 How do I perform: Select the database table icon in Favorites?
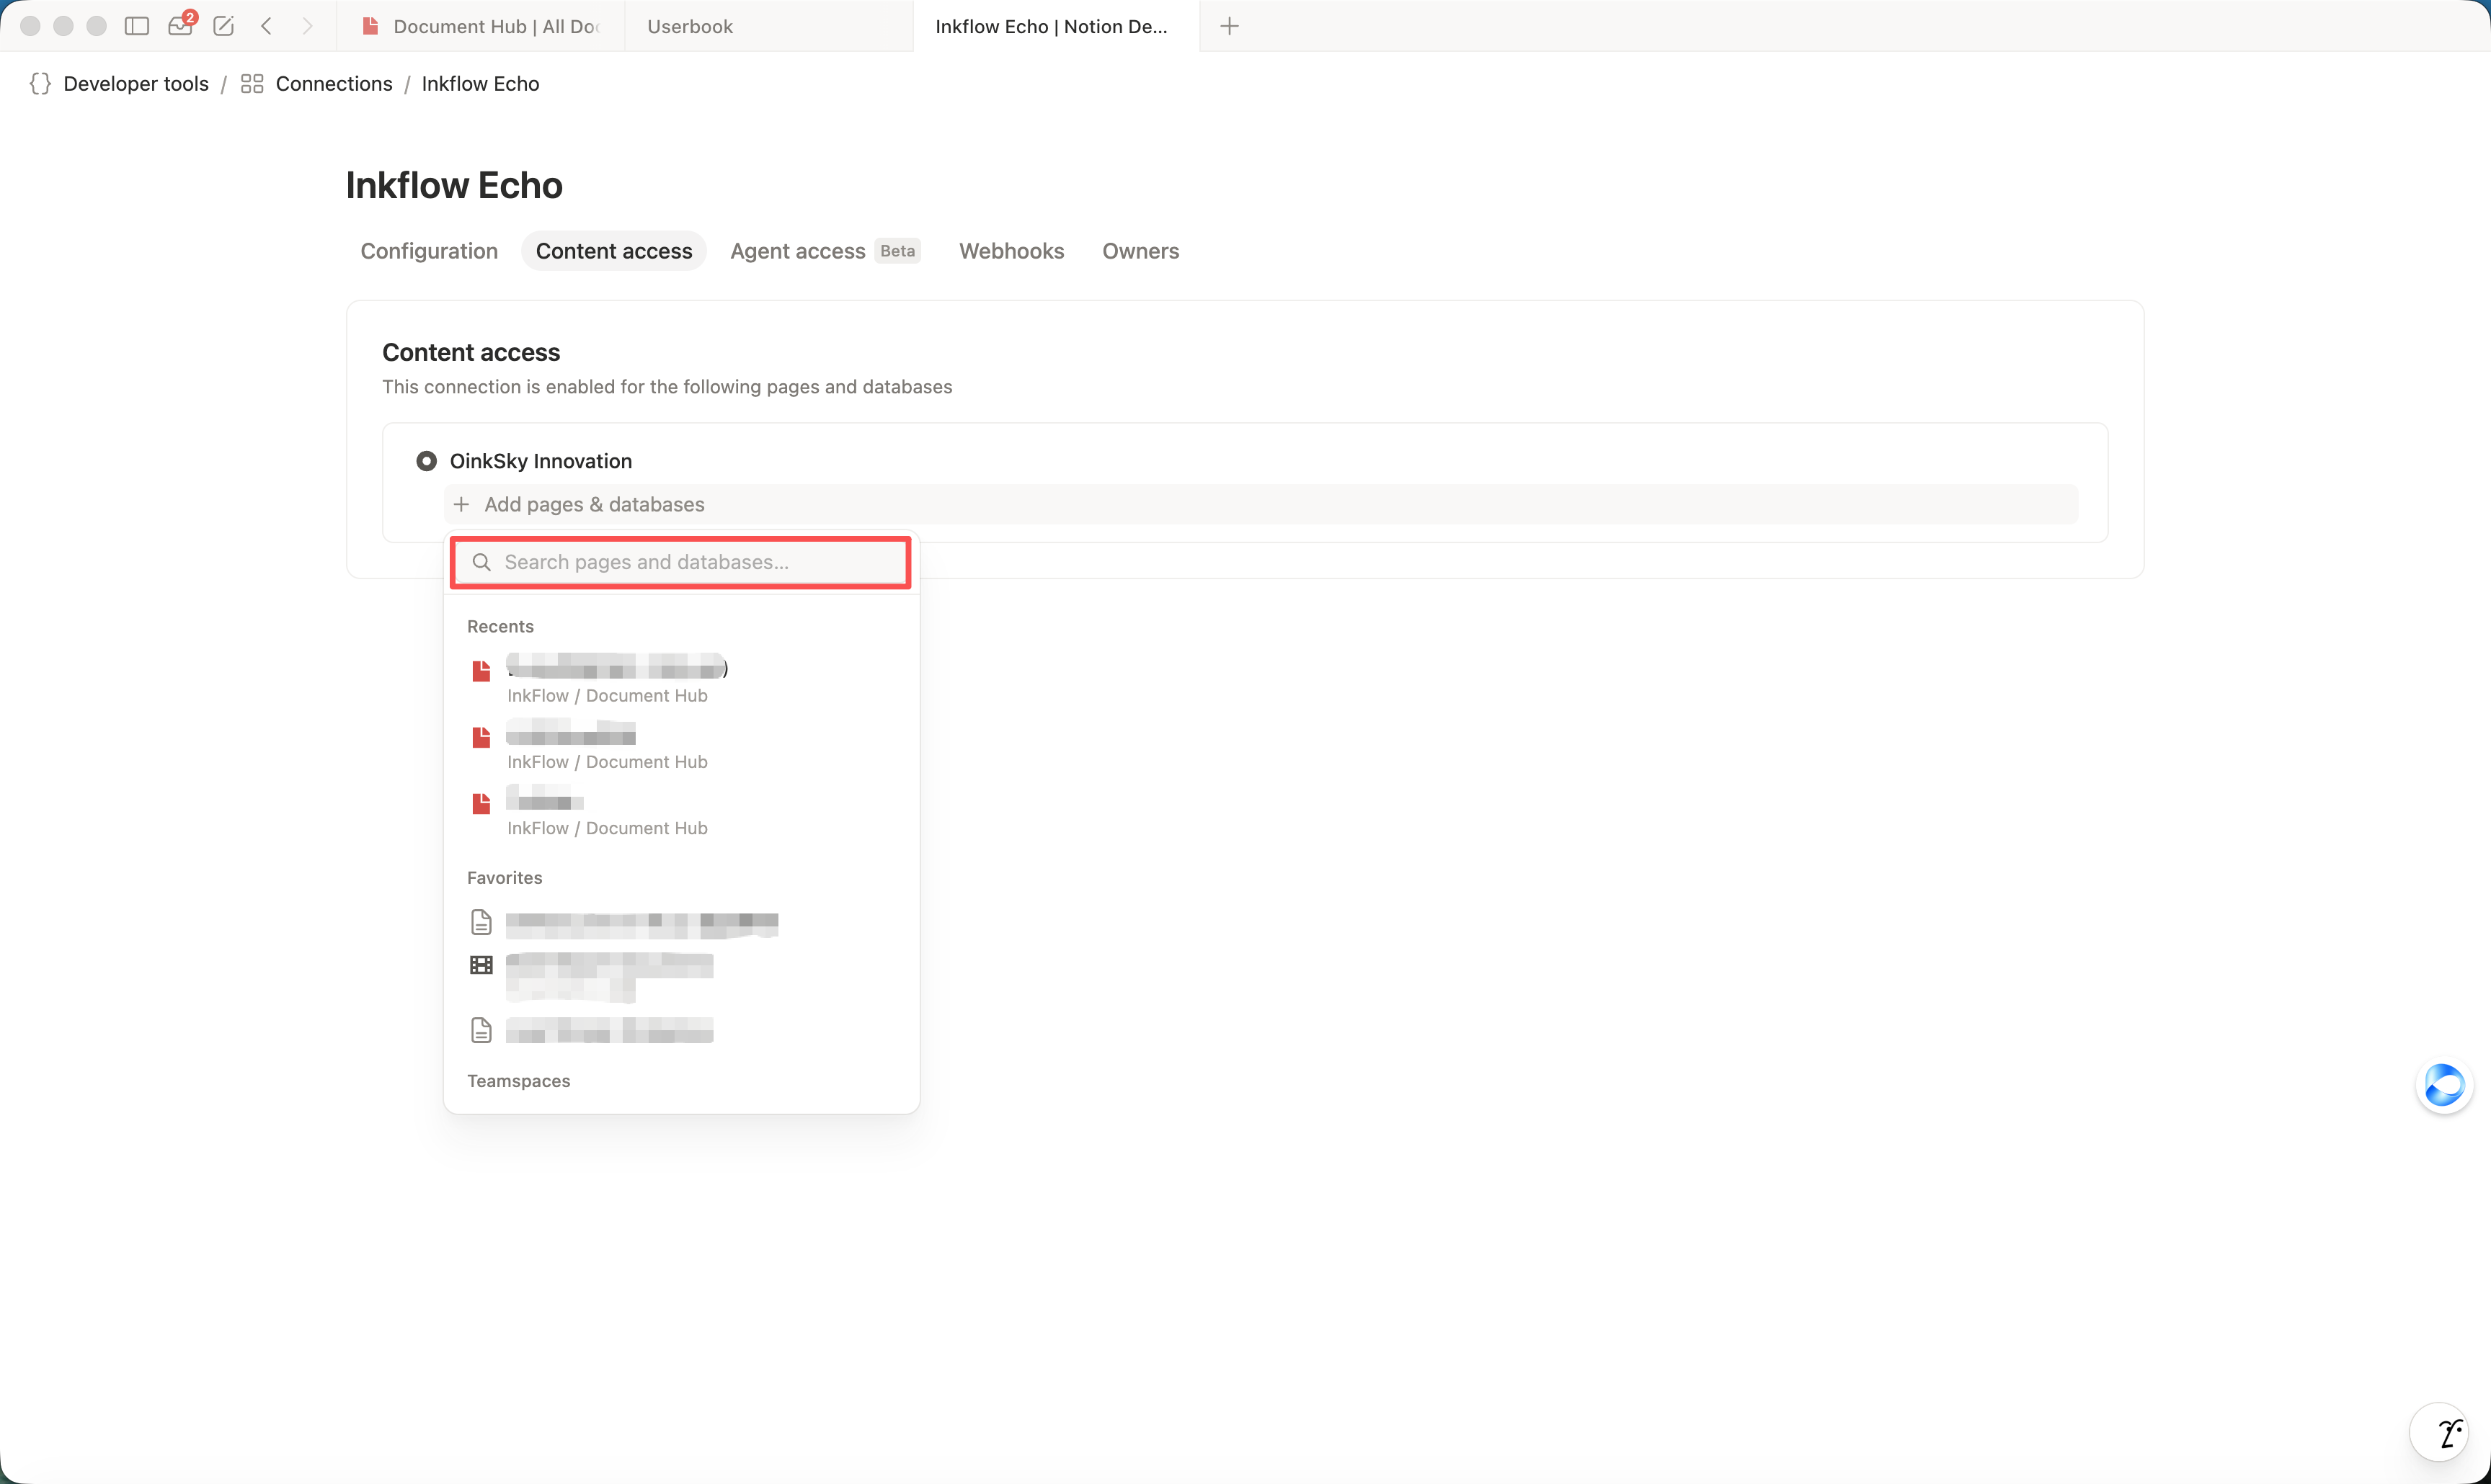[x=481, y=965]
